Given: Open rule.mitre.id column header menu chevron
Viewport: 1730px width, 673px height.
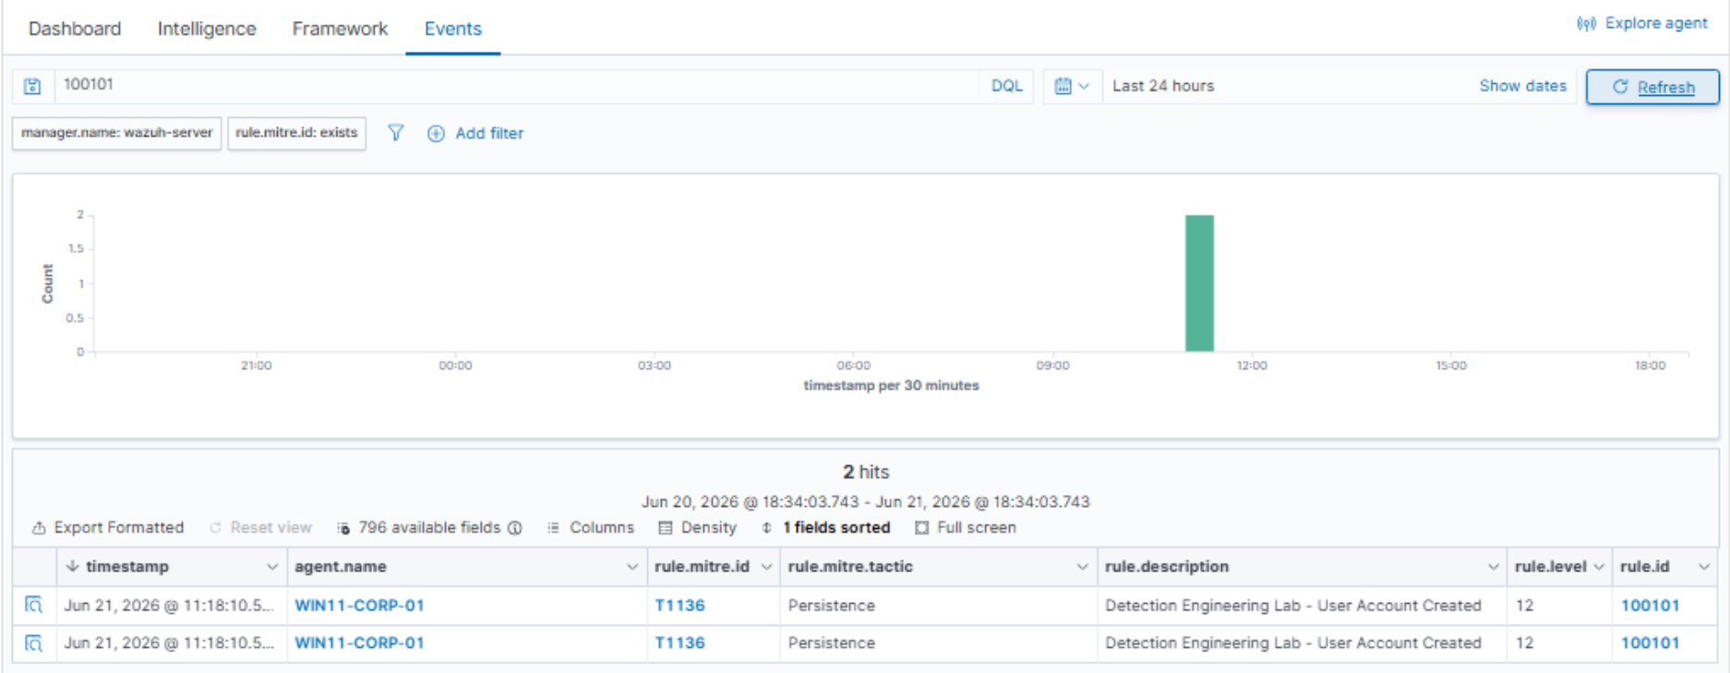Looking at the screenshot, I should [x=765, y=567].
